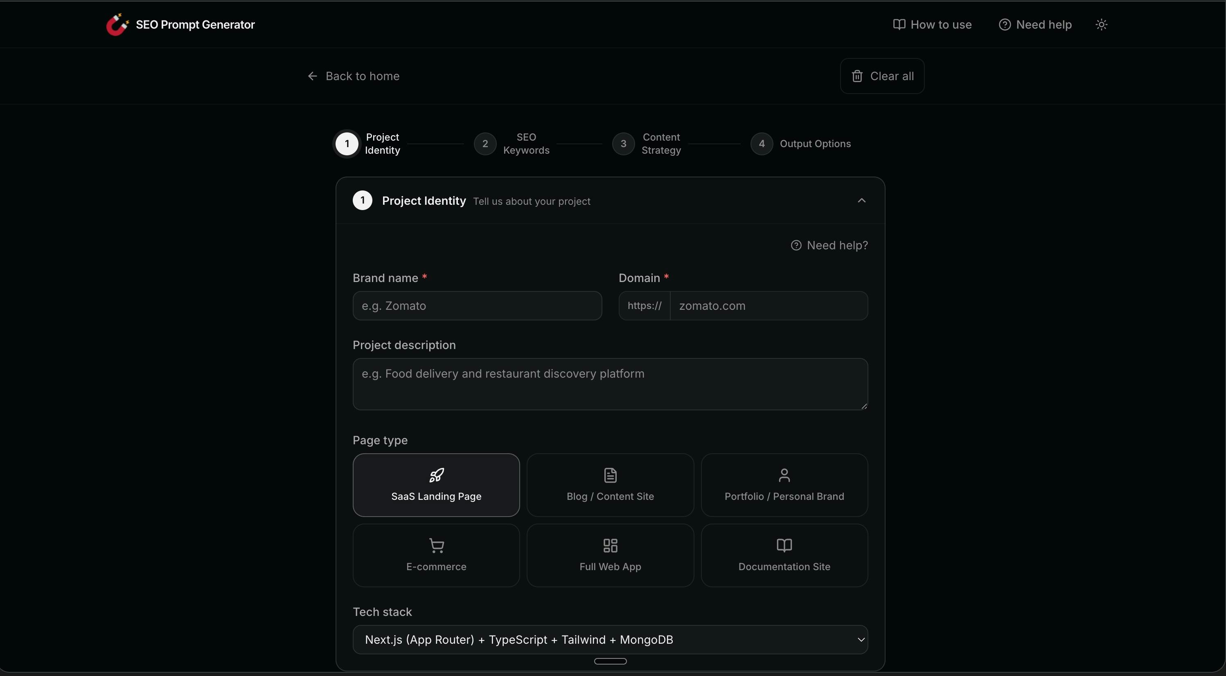Click the trash icon inside Clear all
Screen dimensions: 1226x676
(x=857, y=76)
